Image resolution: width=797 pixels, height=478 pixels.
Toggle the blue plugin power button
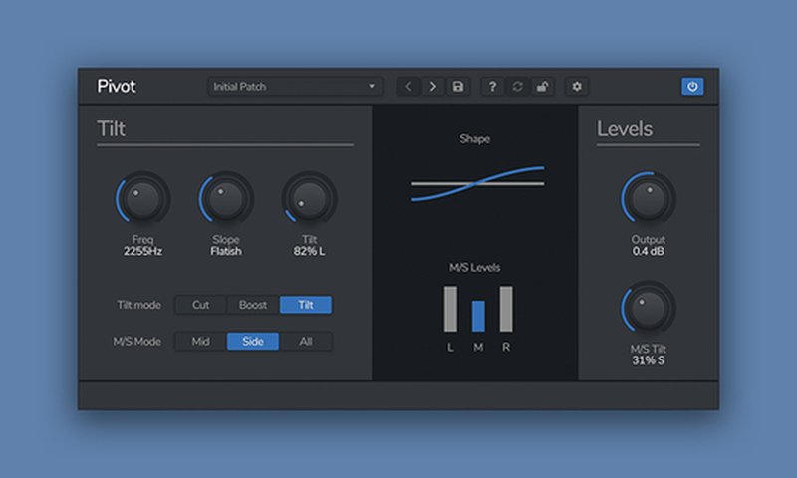[692, 87]
